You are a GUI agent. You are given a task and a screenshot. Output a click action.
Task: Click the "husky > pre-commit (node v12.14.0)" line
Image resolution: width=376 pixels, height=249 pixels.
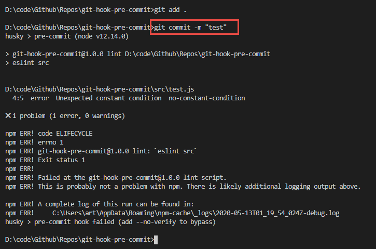click(x=67, y=36)
